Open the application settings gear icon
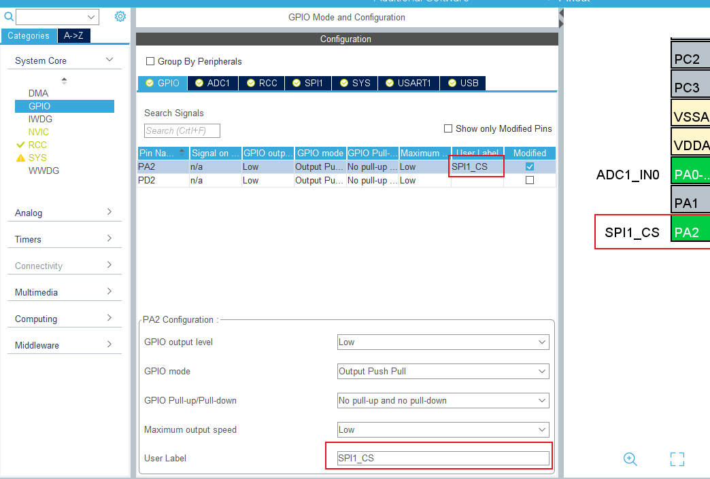 [x=120, y=16]
